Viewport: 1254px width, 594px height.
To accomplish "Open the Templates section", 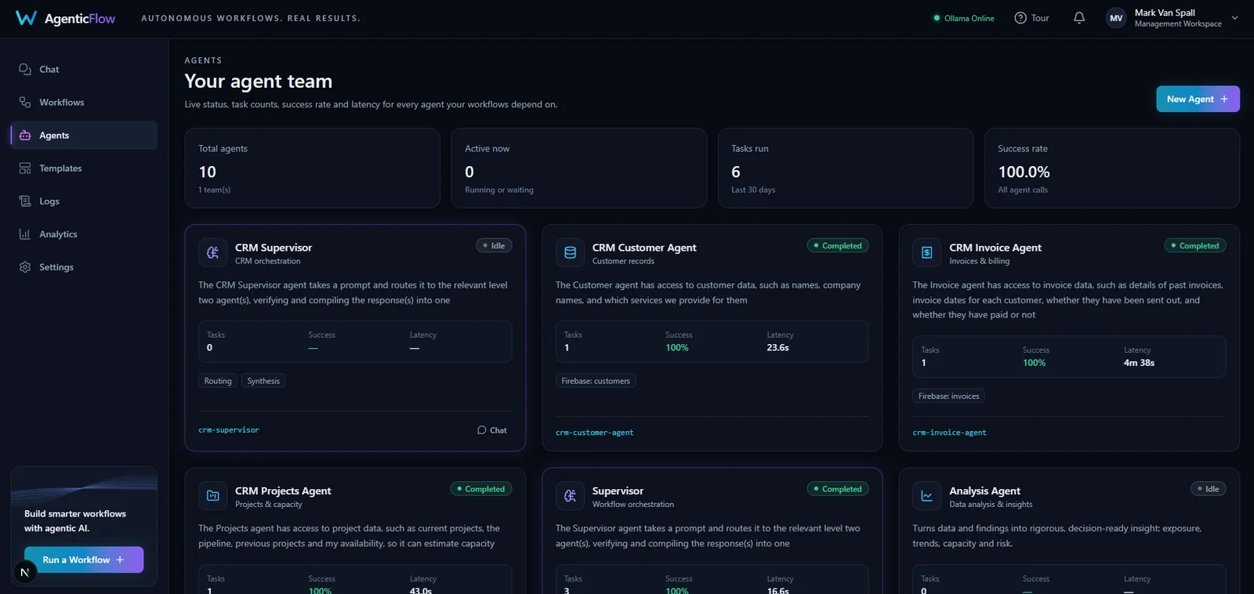I will tap(84, 168).
